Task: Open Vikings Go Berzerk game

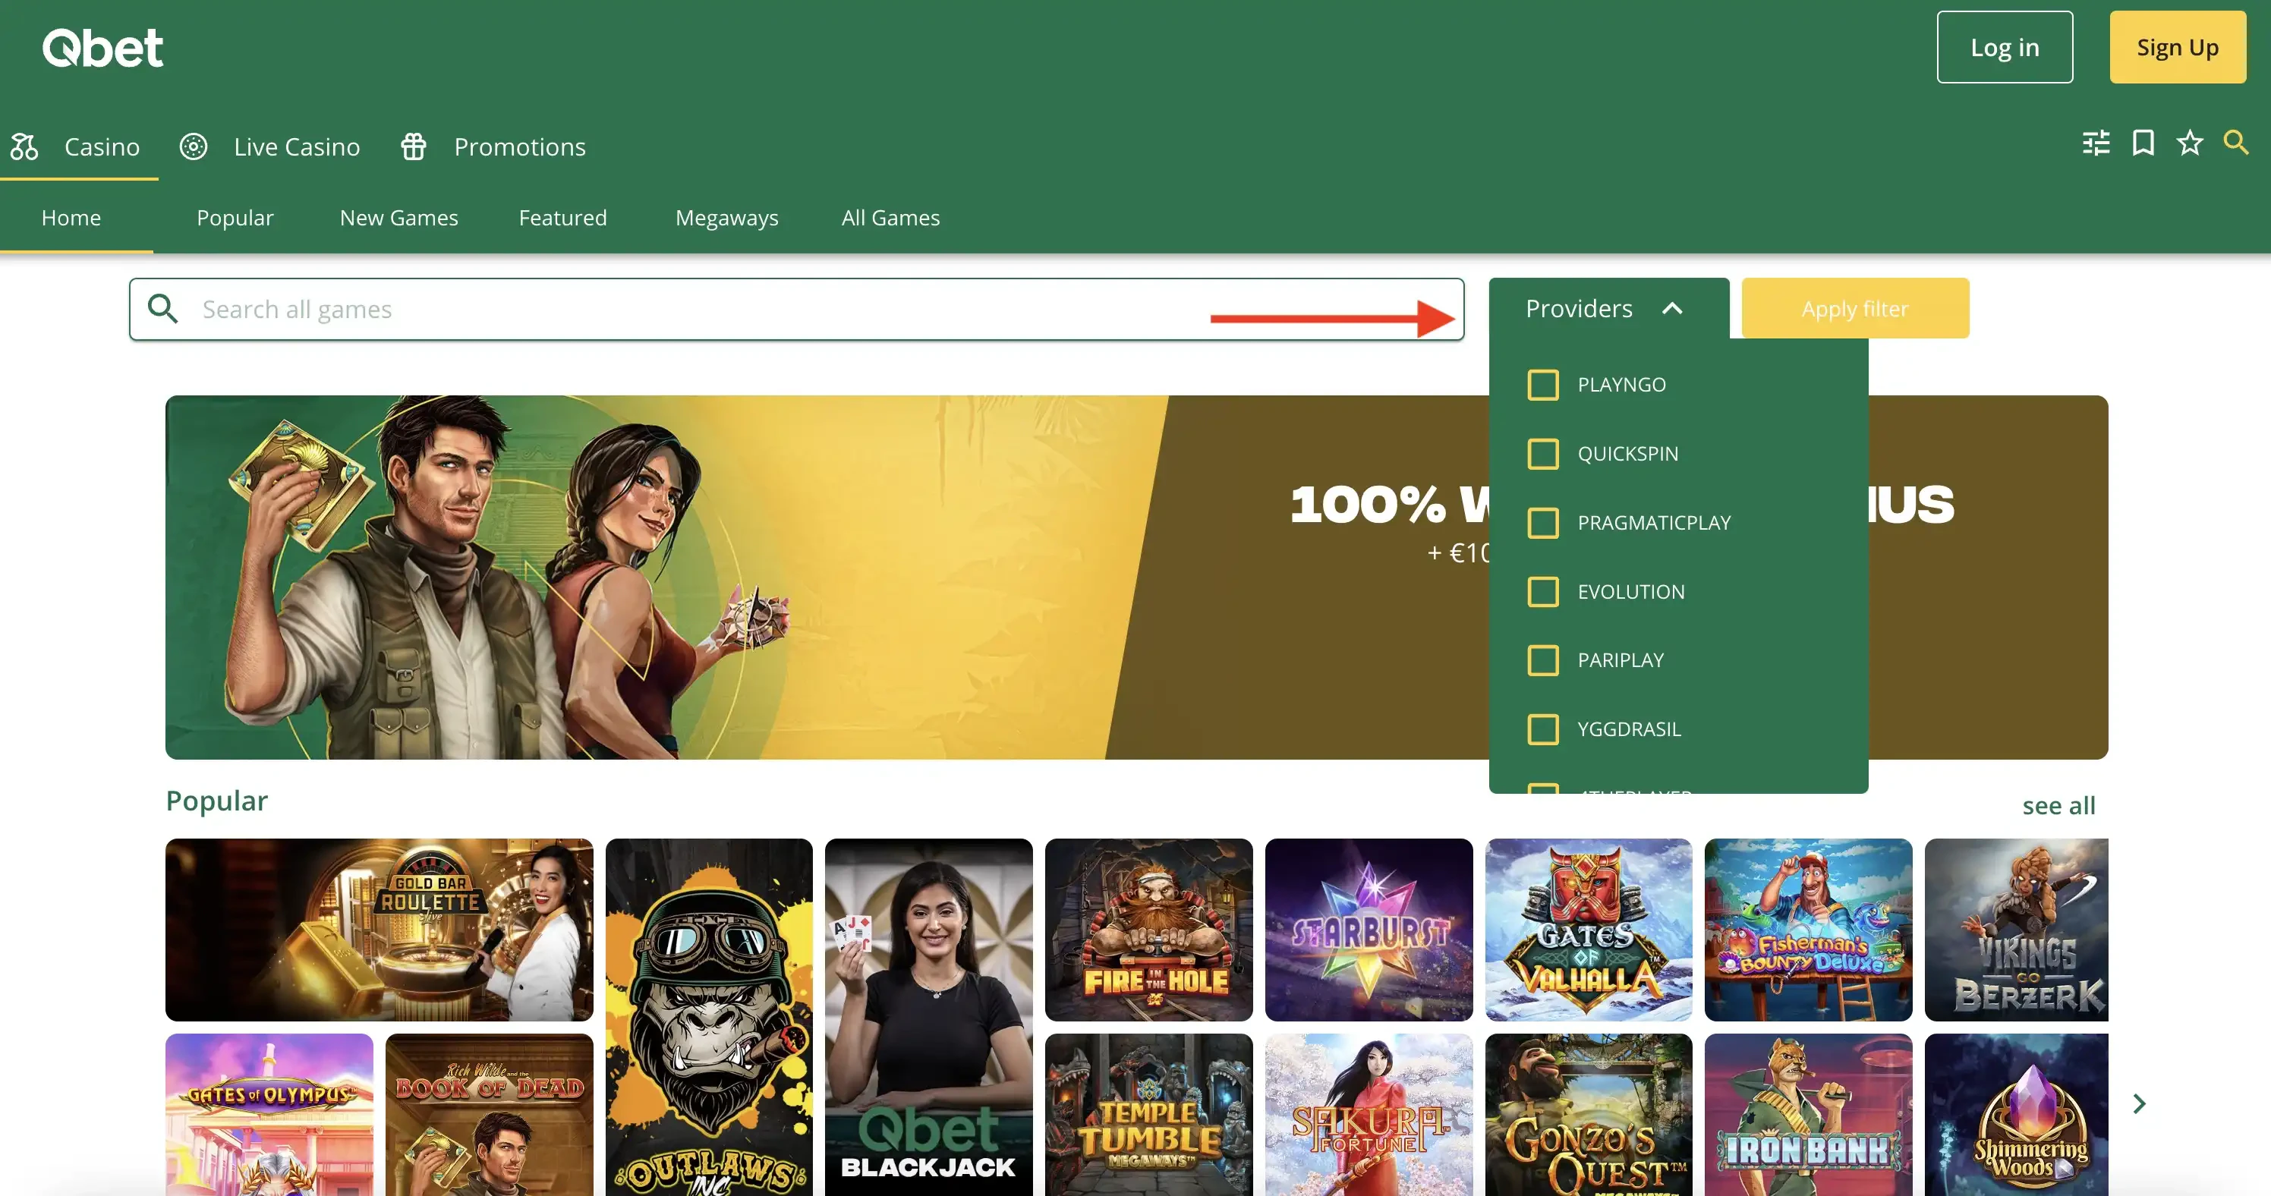Action: click(x=2017, y=930)
